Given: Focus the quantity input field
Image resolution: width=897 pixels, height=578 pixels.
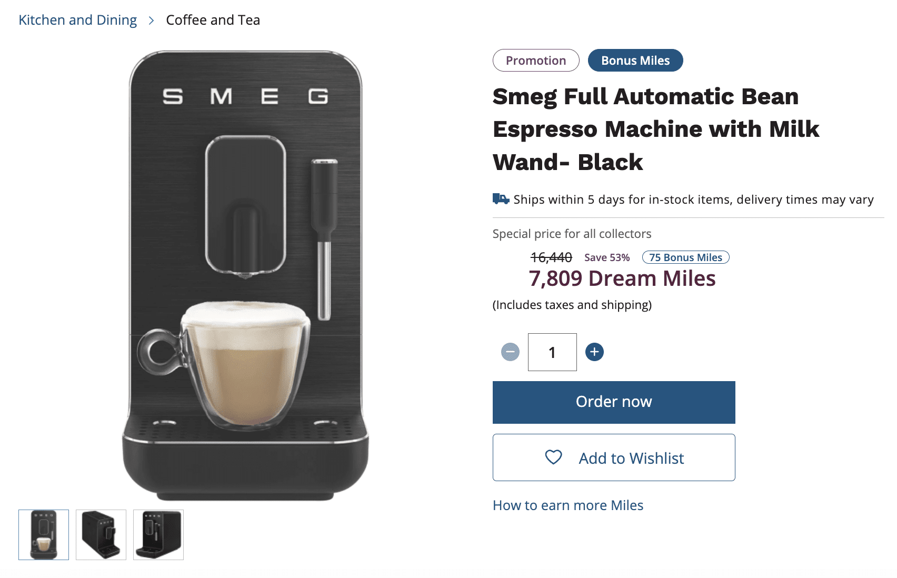Looking at the screenshot, I should [552, 352].
